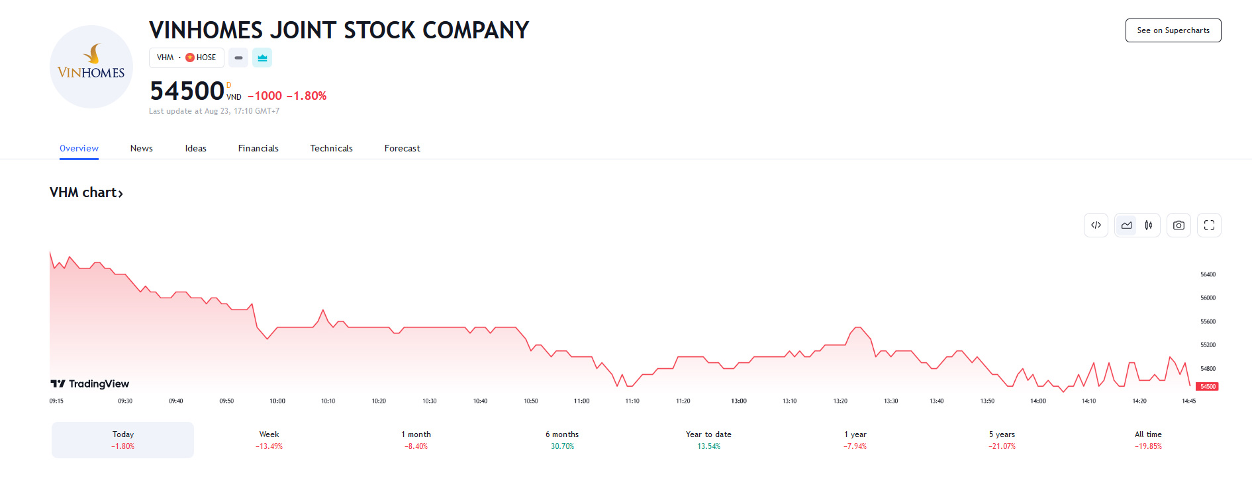Click the TradingView logo on chart
Image resolution: width=1252 pixels, height=486 pixels.
(x=90, y=384)
